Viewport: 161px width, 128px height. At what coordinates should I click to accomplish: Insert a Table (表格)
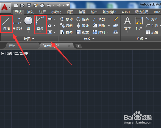click(x=152, y=32)
